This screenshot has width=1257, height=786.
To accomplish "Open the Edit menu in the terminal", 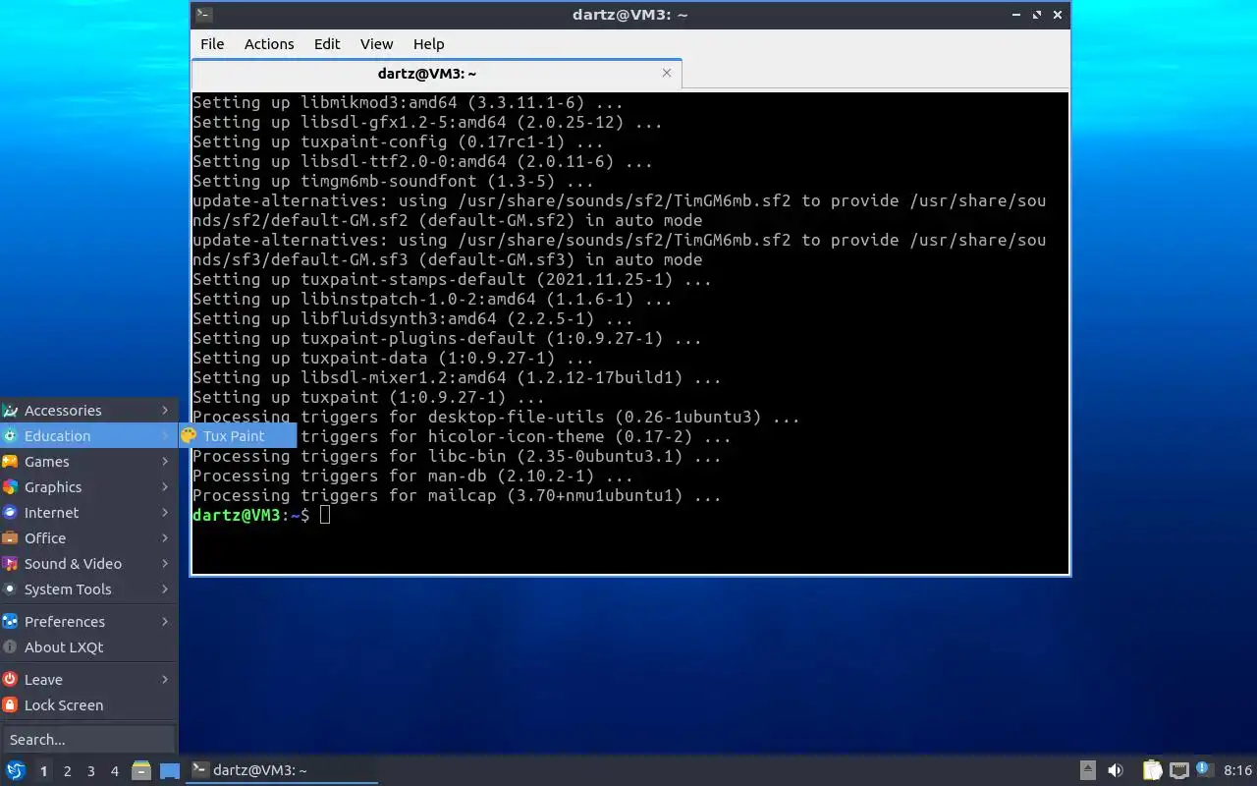I will (x=327, y=44).
